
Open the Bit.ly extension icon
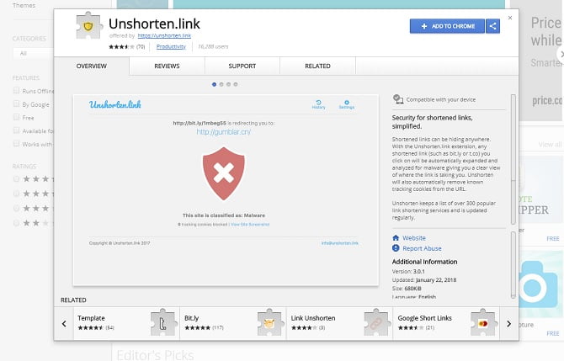[x=269, y=323]
